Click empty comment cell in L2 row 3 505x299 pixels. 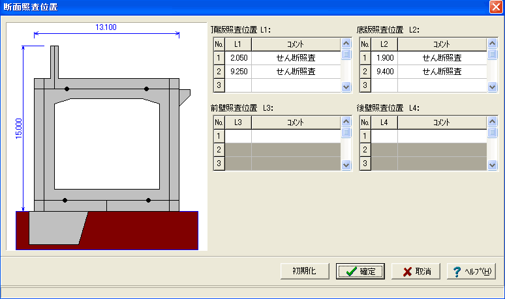[442, 85]
